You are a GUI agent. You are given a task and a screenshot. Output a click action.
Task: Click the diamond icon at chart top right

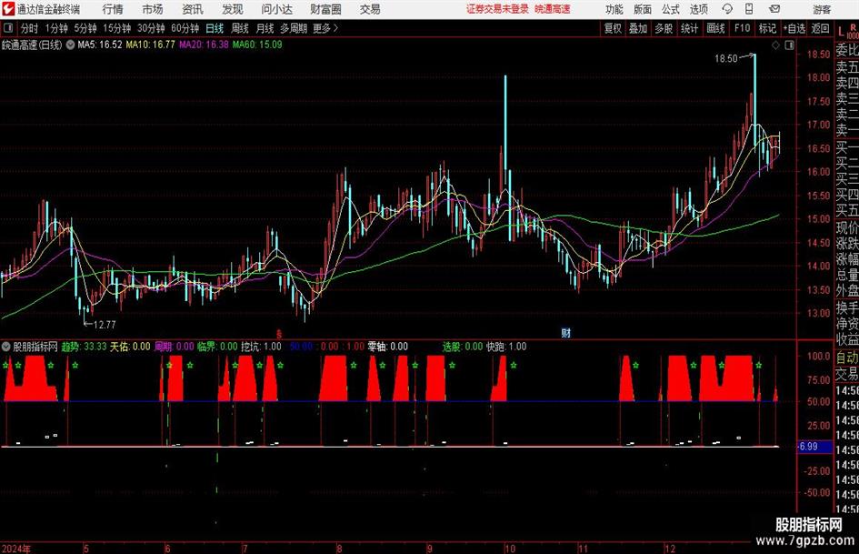coord(775,45)
